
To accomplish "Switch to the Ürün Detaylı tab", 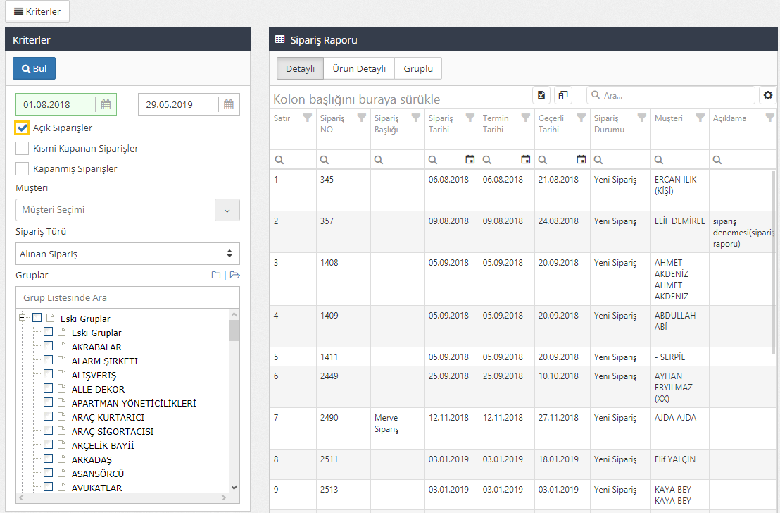I will (x=359, y=68).
